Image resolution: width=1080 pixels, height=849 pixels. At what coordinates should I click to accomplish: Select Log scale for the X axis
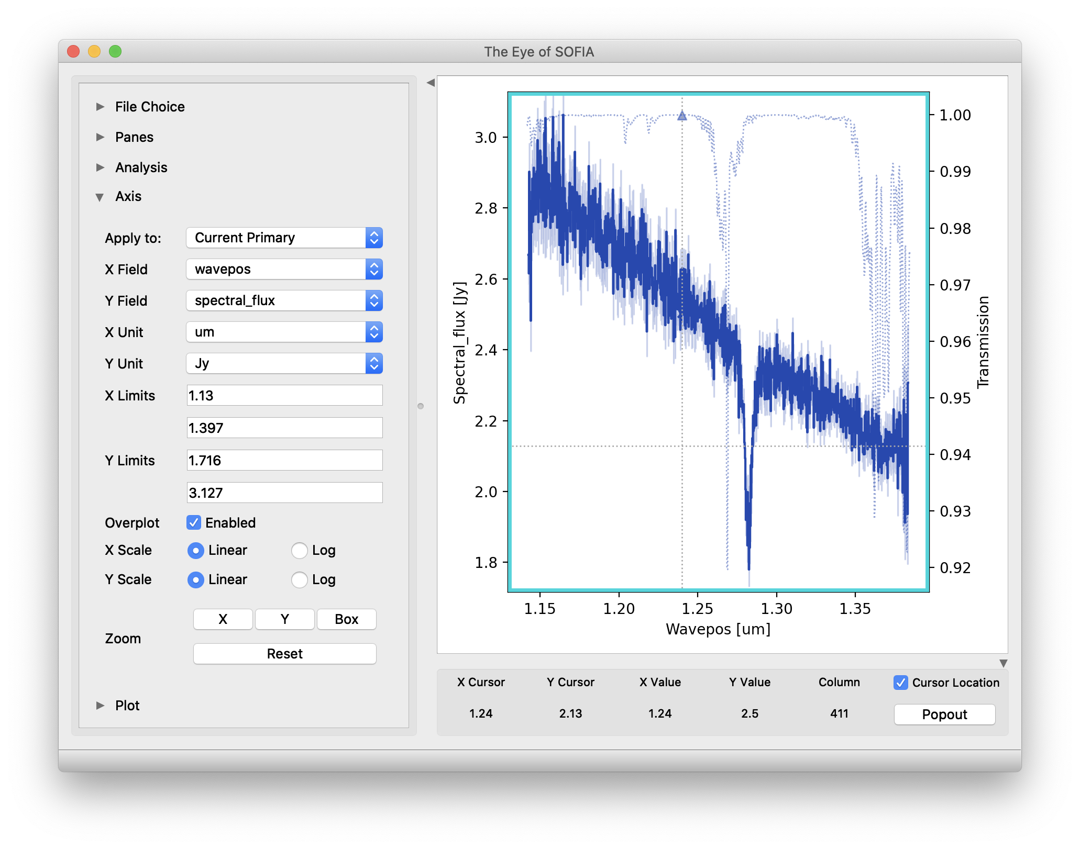click(299, 551)
